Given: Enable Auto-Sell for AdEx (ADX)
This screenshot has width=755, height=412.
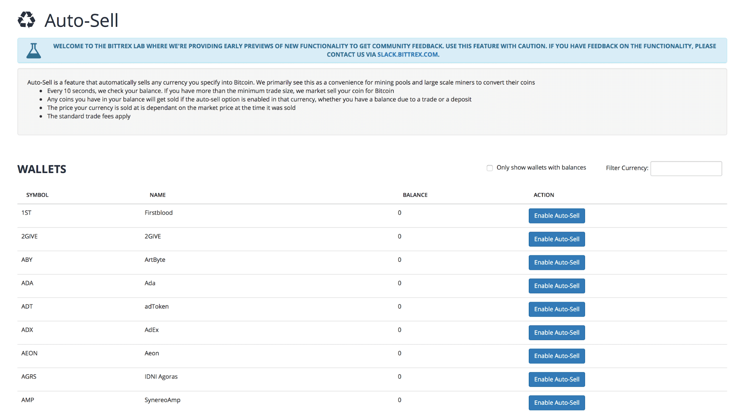Looking at the screenshot, I should [556, 333].
